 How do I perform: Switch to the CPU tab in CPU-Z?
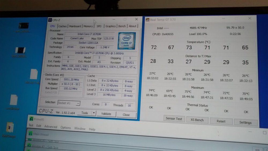[x=53, y=26]
